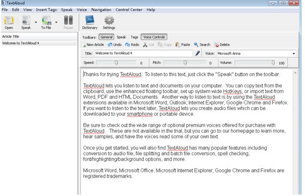Click the Copy toolbar button
305x196 pixels.
[165, 45]
